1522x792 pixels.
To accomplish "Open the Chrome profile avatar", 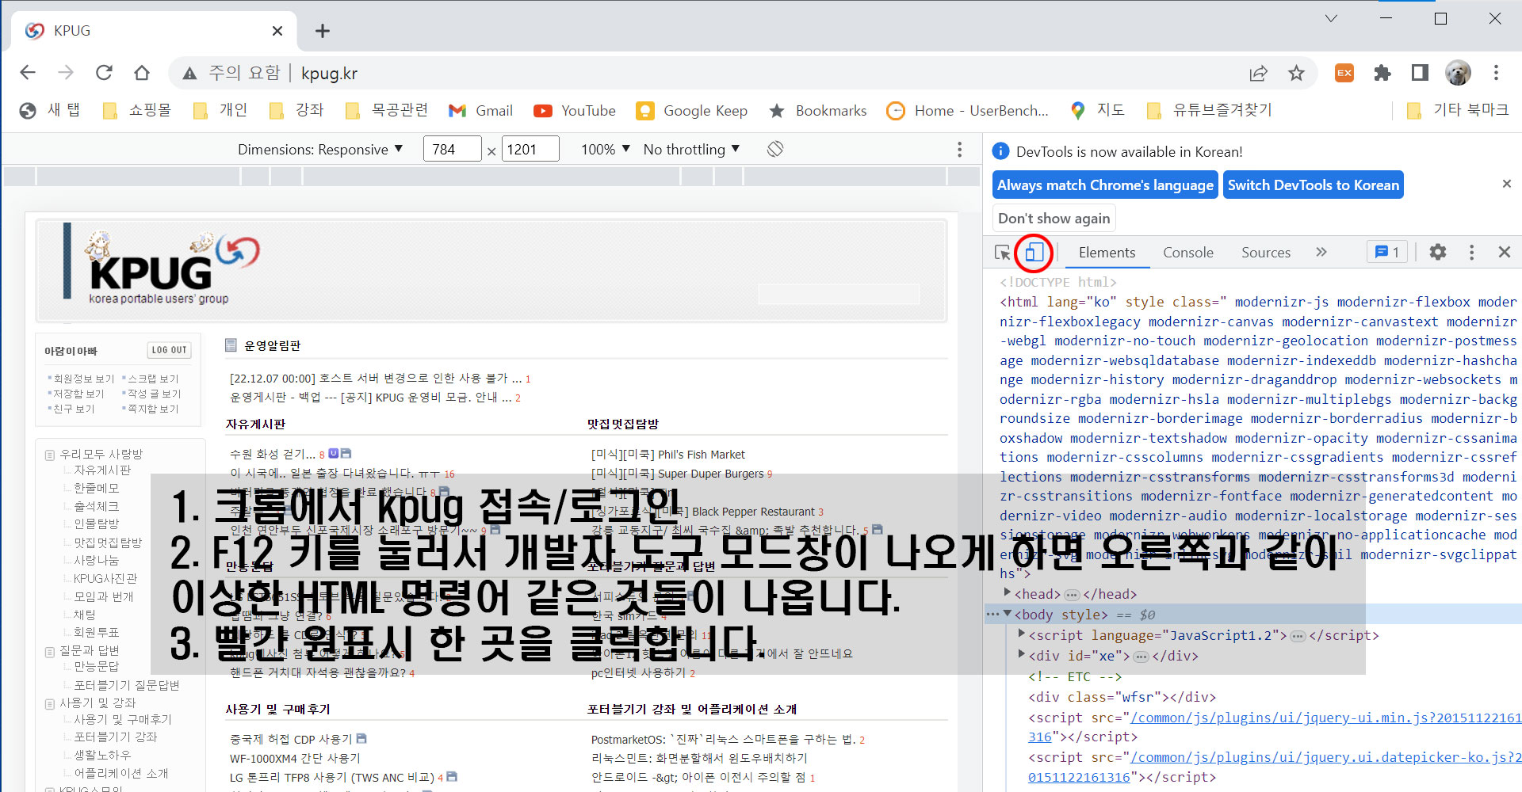I will [x=1458, y=73].
